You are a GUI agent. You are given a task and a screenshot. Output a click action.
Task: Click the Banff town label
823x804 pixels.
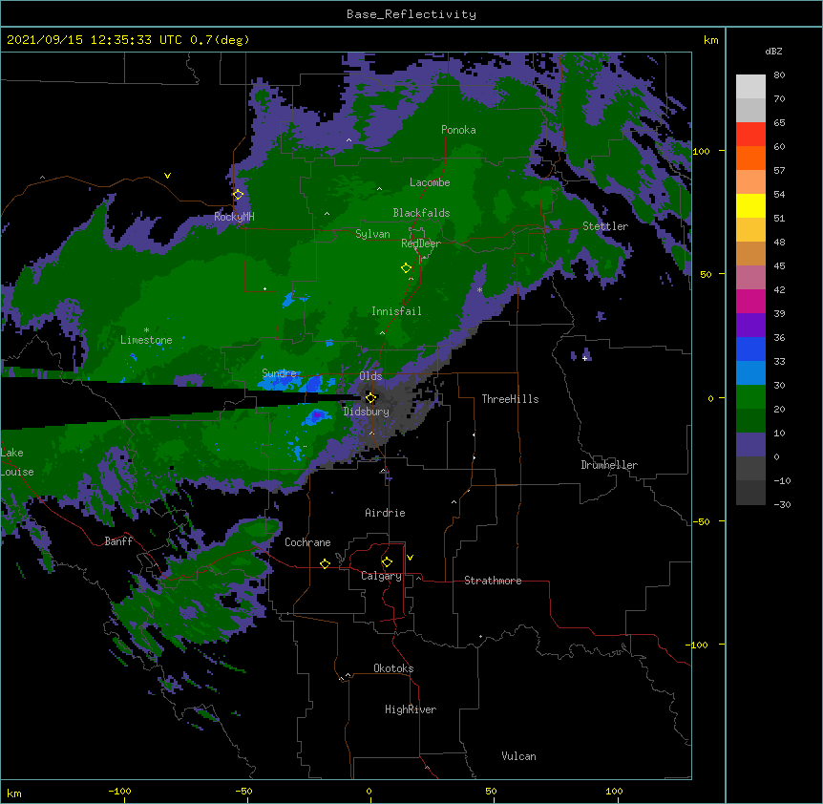click(x=118, y=541)
